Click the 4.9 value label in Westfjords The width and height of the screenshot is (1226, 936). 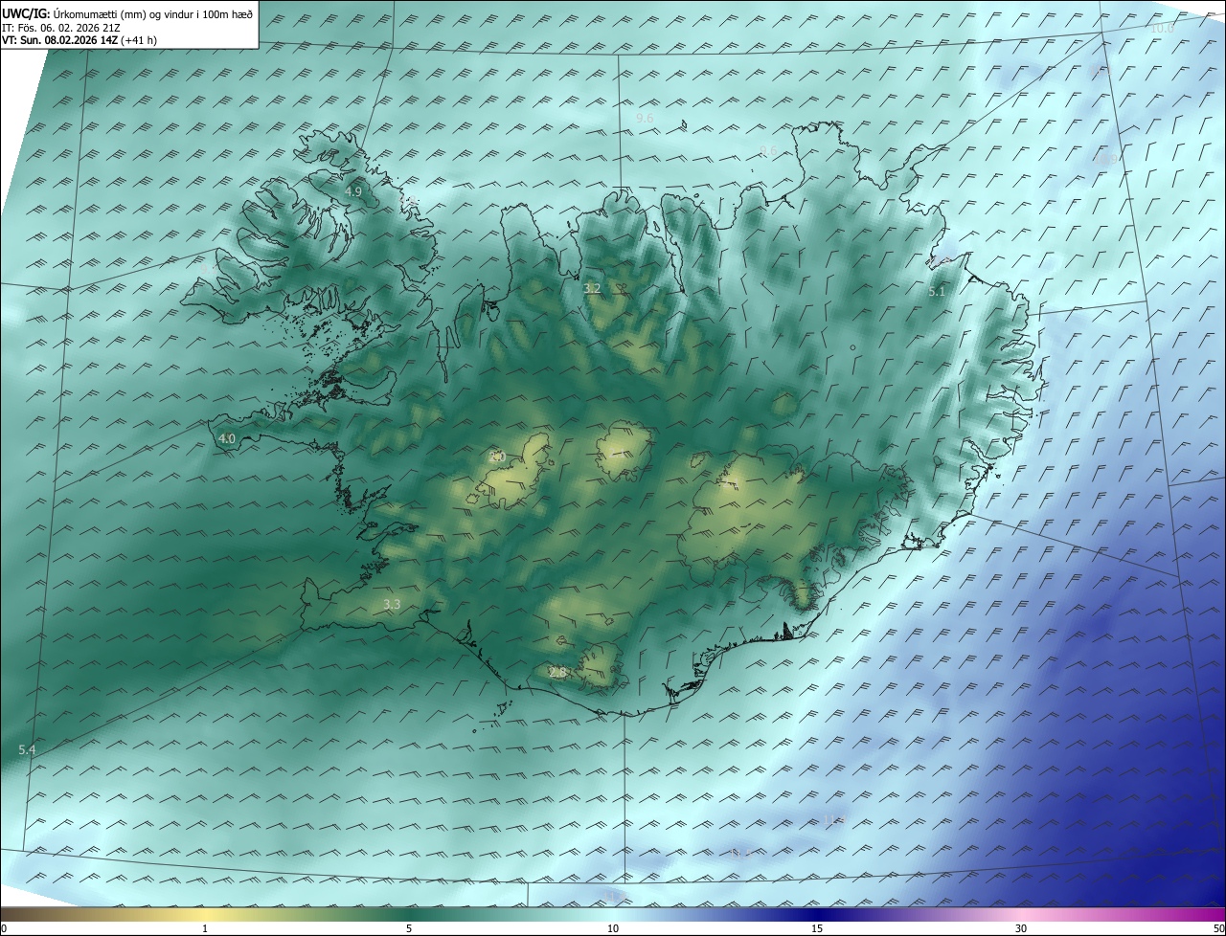click(x=353, y=191)
